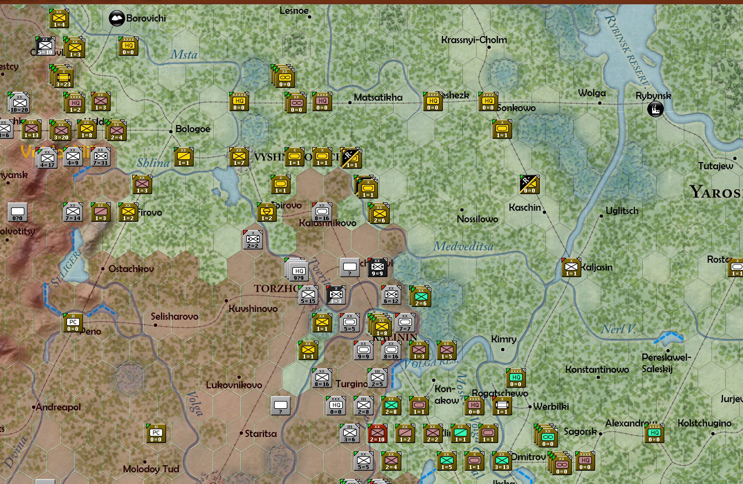The image size is (743, 484).
Task: Select the grey infantry unit marked 10=20
Action: tap(19, 103)
